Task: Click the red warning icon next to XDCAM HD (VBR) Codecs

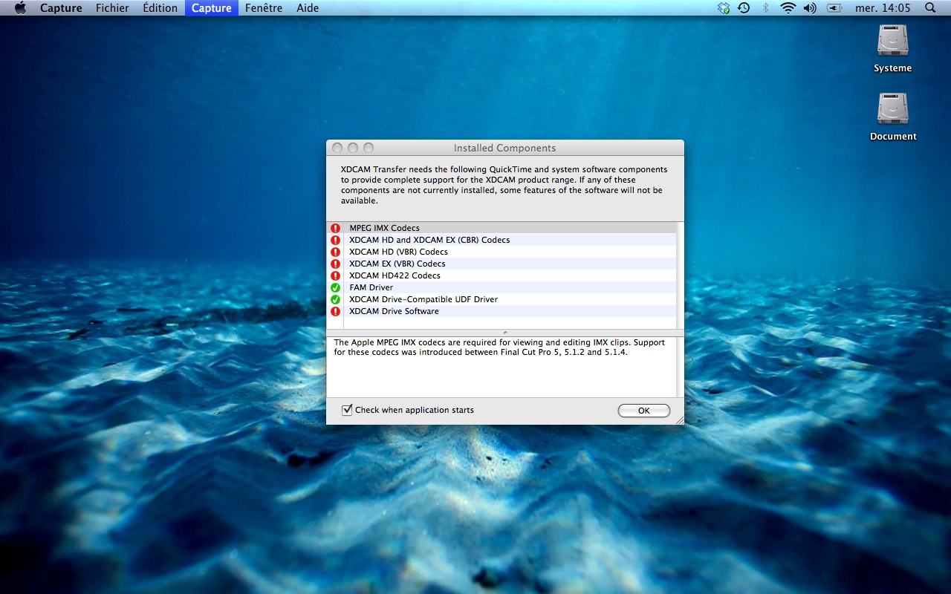Action: point(335,252)
